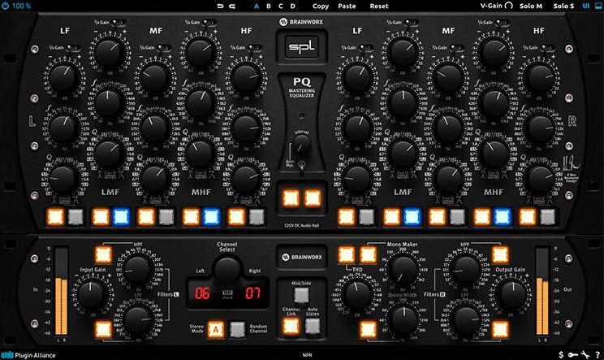
Task: Open the question mark help icon
Action: pos(598,354)
